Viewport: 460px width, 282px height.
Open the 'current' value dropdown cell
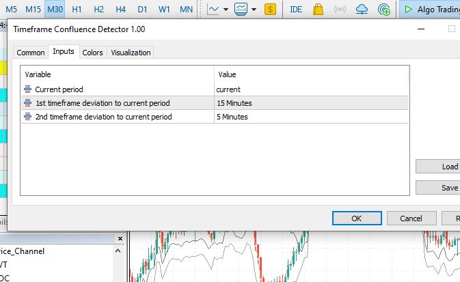pyautogui.click(x=311, y=89)
